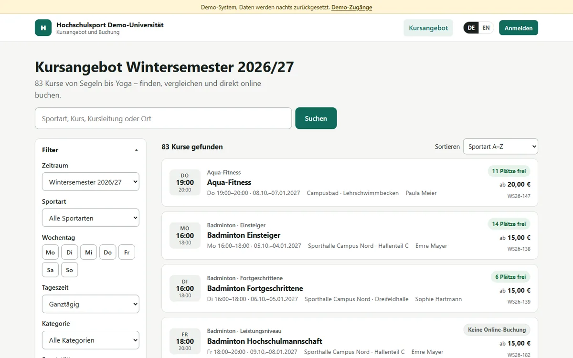Collapse the Filter panel
The width and height of the screenshot is (573, 358).
90,150
